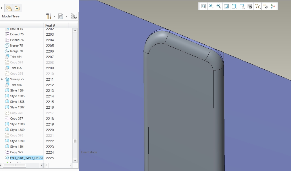Click the Model Tree Show list icon
The height and width of the screenshot is (171, 291).
coord(61,16)
